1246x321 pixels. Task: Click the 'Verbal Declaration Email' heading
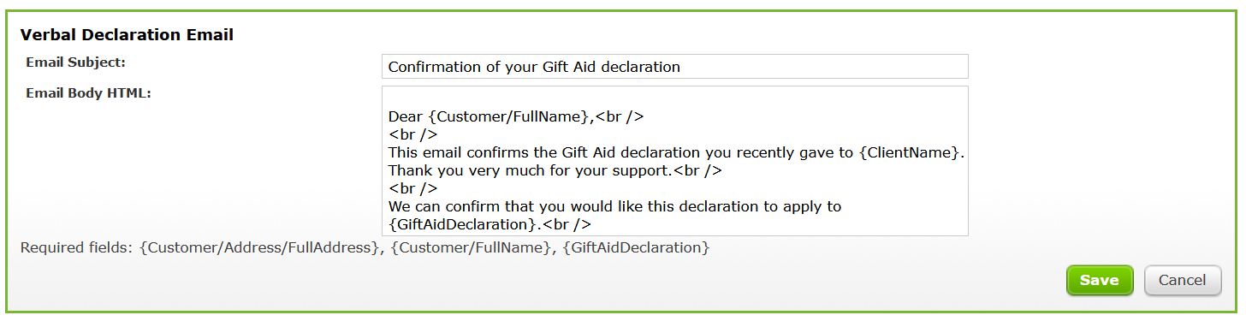tap(127, 35)
